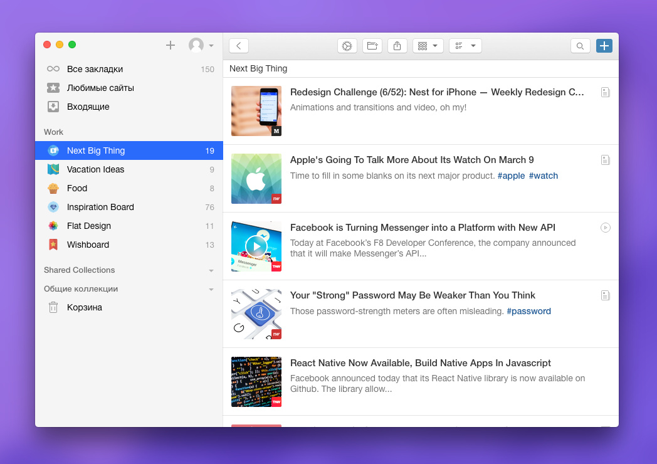Click the Work section header
Screen dimensions: 657x464
click(54, 132)
